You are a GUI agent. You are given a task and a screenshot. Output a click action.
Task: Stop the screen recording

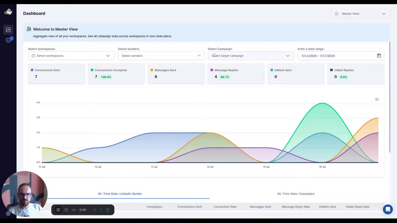pyautogui.click(x=58, y=210)
